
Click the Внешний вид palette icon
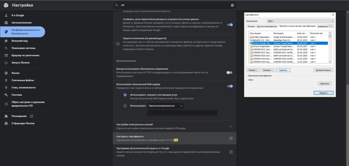click(6, 41)
